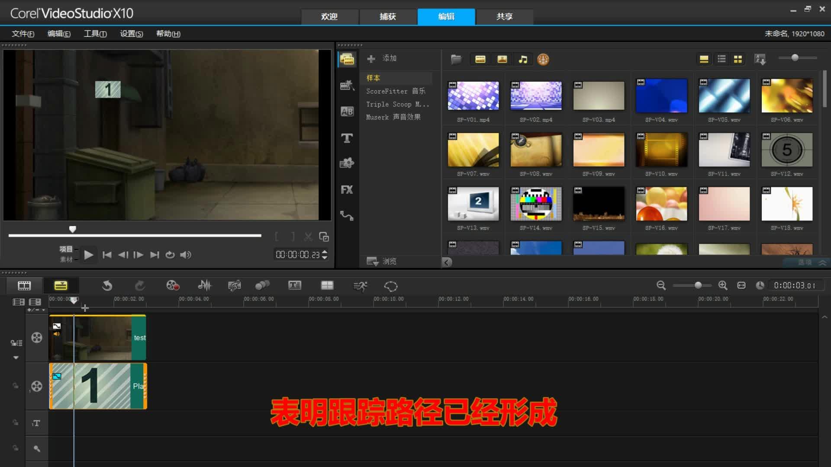
Task: Click the Record/Capture Option reel icon
Action: [x=173, y=285]
